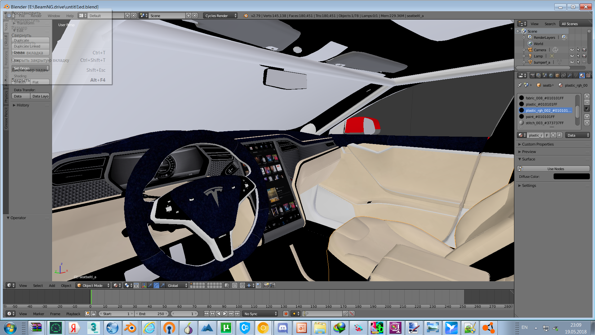595x335 pixels.
Task: Open the viewport Add menu
Action: pyautogui.click(x=52, y=285)
